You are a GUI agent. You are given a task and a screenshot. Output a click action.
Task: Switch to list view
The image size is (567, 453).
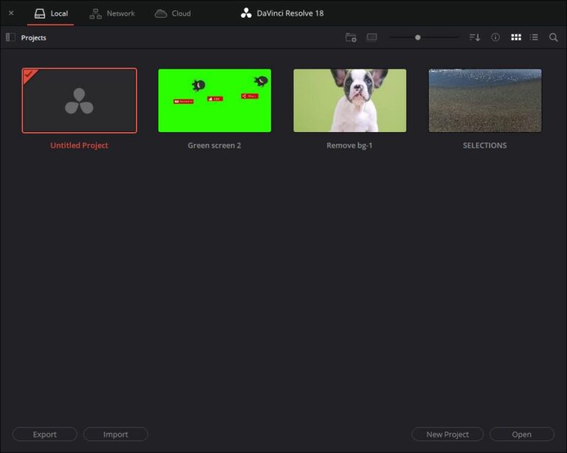[x=534, y=37]
